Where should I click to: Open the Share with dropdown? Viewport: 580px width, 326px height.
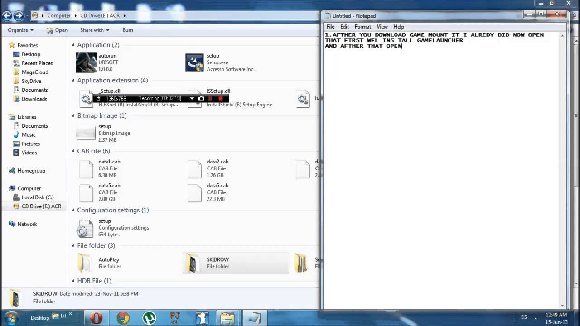pyautogui.click(x=95, y=30)
